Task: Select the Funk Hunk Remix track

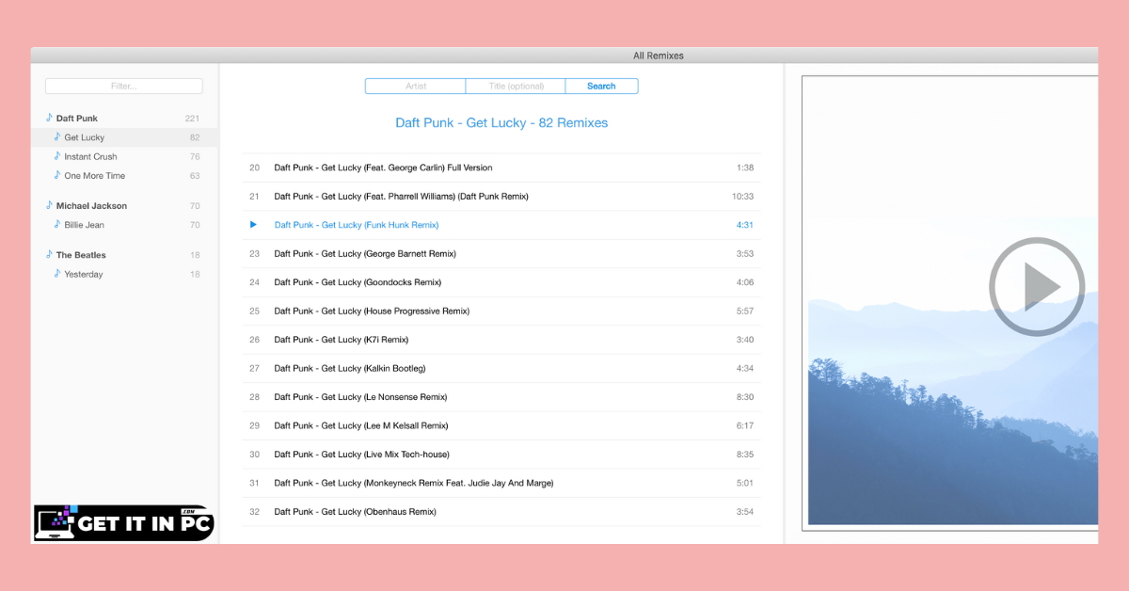Action: tap(501, 225)
